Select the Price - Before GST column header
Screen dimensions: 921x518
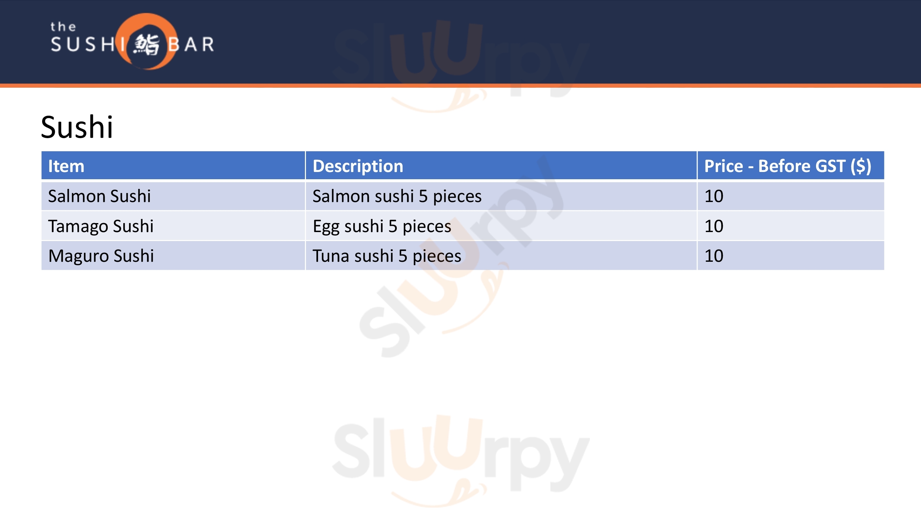point(787,166)
